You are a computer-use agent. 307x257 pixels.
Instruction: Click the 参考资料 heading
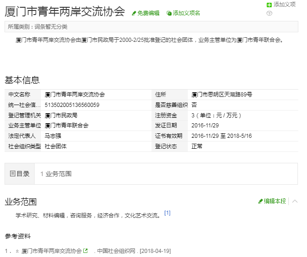pos(18,236)
